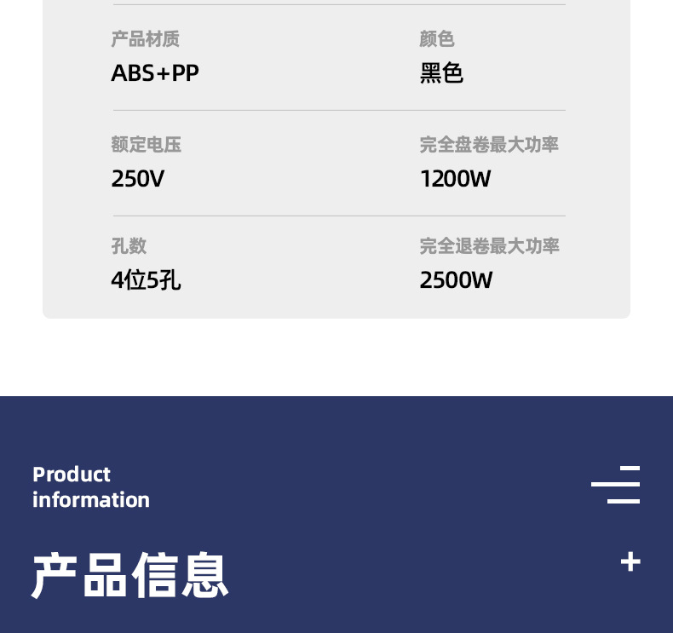Click the word "Product" in the banner
673x633 pixels.
click(x=72, y=475)
